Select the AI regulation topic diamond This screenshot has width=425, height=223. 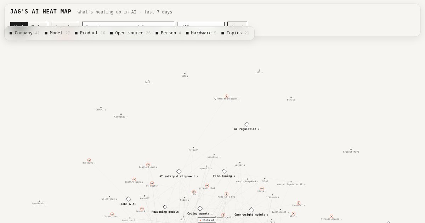247,124
